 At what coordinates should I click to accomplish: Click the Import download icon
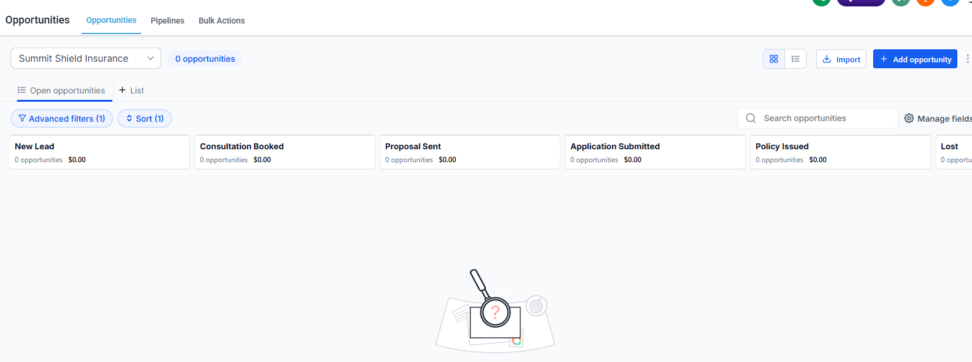[x=827, y=59]
